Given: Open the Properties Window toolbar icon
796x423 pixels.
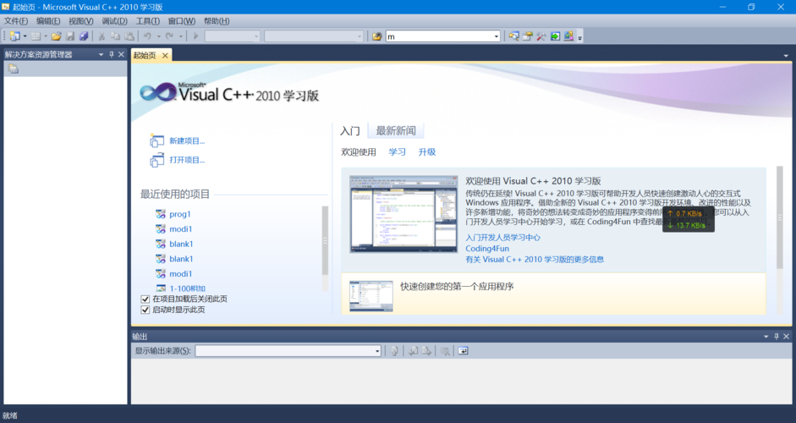Looking at the screenshot, I should click(528, 36).
